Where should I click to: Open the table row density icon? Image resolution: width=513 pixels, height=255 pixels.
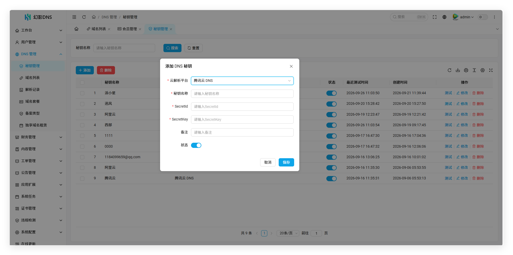click(x=474, y=70)
